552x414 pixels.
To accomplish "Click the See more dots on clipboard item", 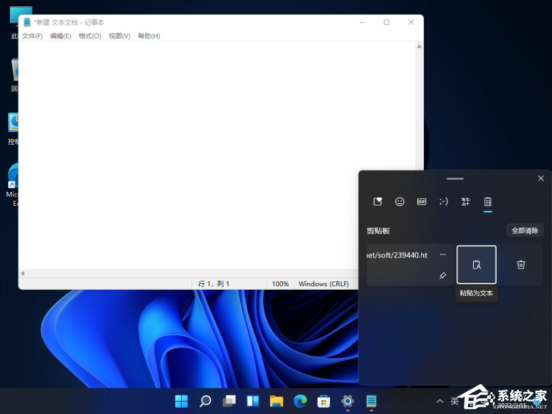I will coord(443,254).
